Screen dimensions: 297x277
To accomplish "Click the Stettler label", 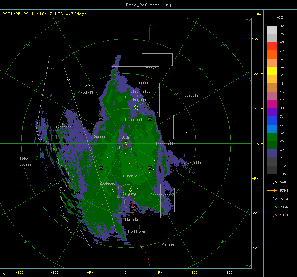I will click(192, 95).
